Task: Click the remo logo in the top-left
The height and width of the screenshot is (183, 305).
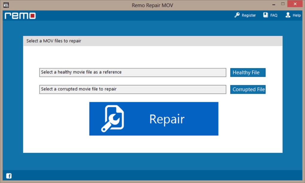Action: (19, 16)
